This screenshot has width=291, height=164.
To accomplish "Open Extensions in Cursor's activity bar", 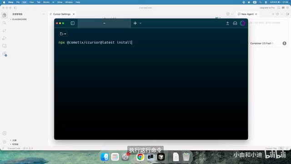I will 4,54.
